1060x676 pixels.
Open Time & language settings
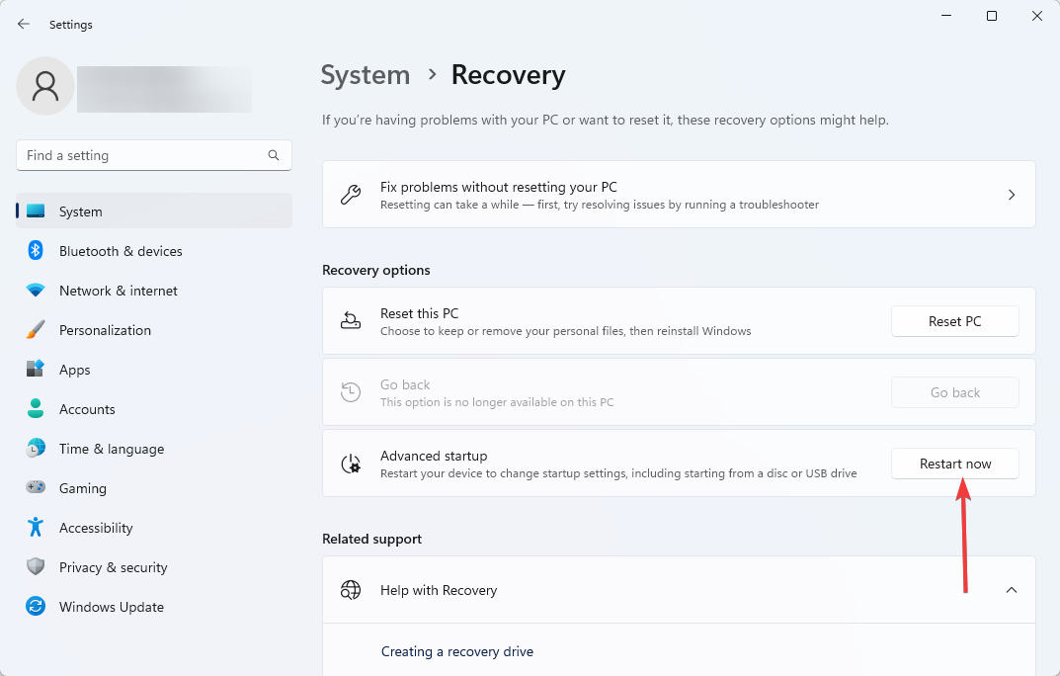112,449
